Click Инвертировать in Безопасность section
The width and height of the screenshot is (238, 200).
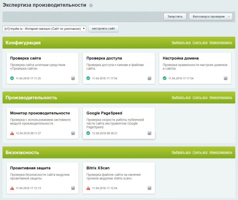[221, 152]
